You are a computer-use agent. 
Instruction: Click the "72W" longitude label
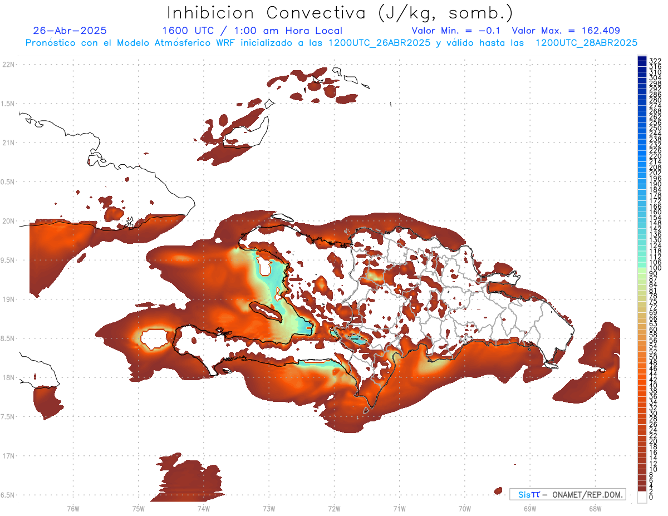coord(334,508)
